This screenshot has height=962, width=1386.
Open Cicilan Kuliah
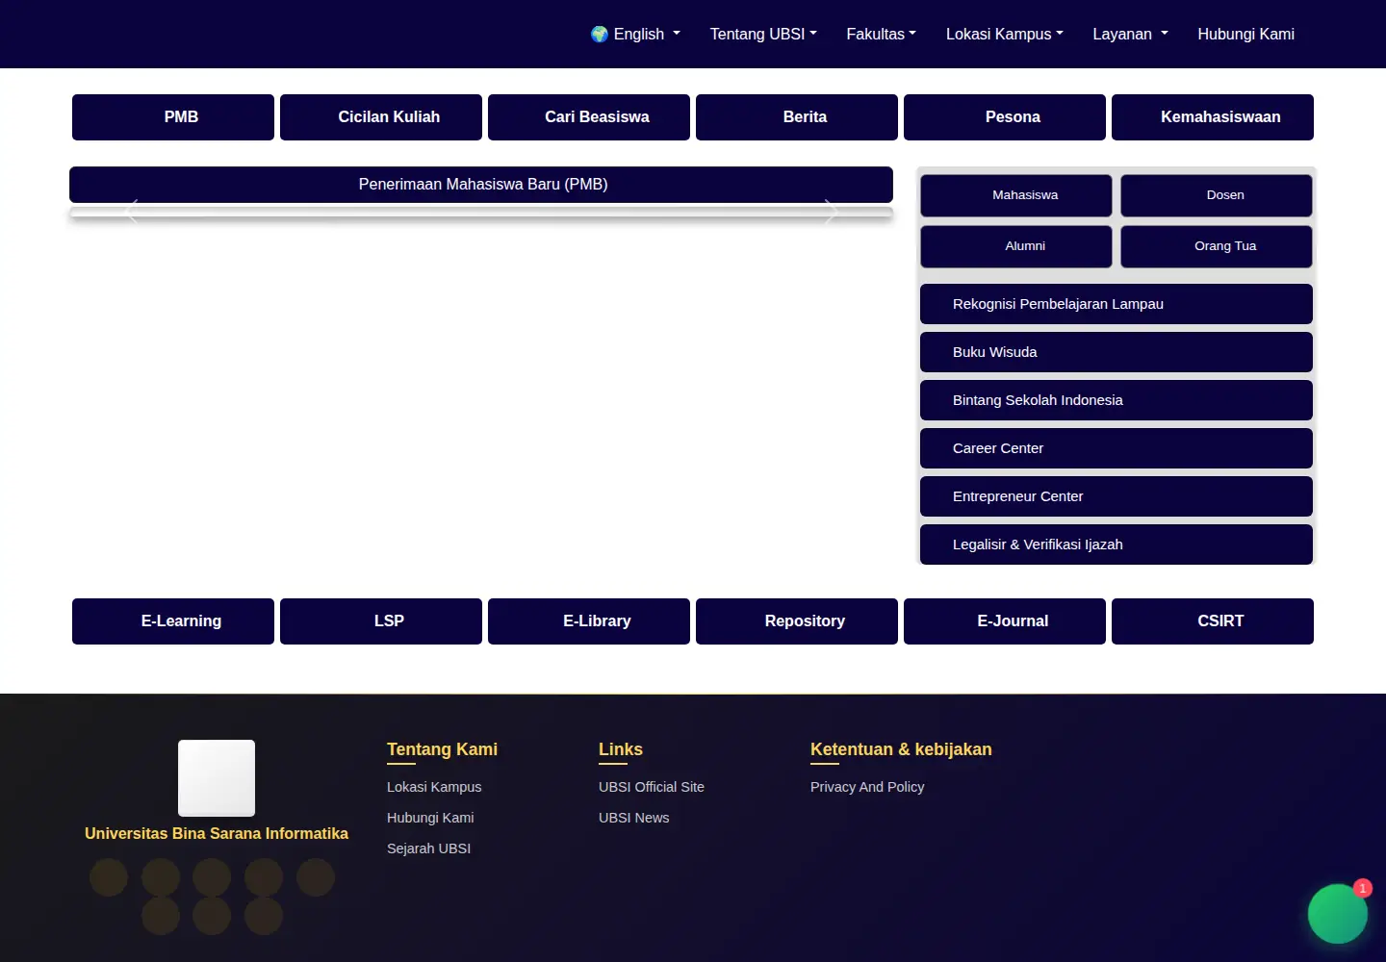(381, 117)
